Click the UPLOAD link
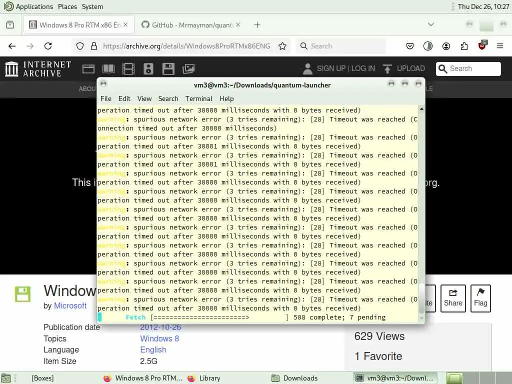This screenshot has height=384, width=512. pyautogui.click(x=411, y=68)
